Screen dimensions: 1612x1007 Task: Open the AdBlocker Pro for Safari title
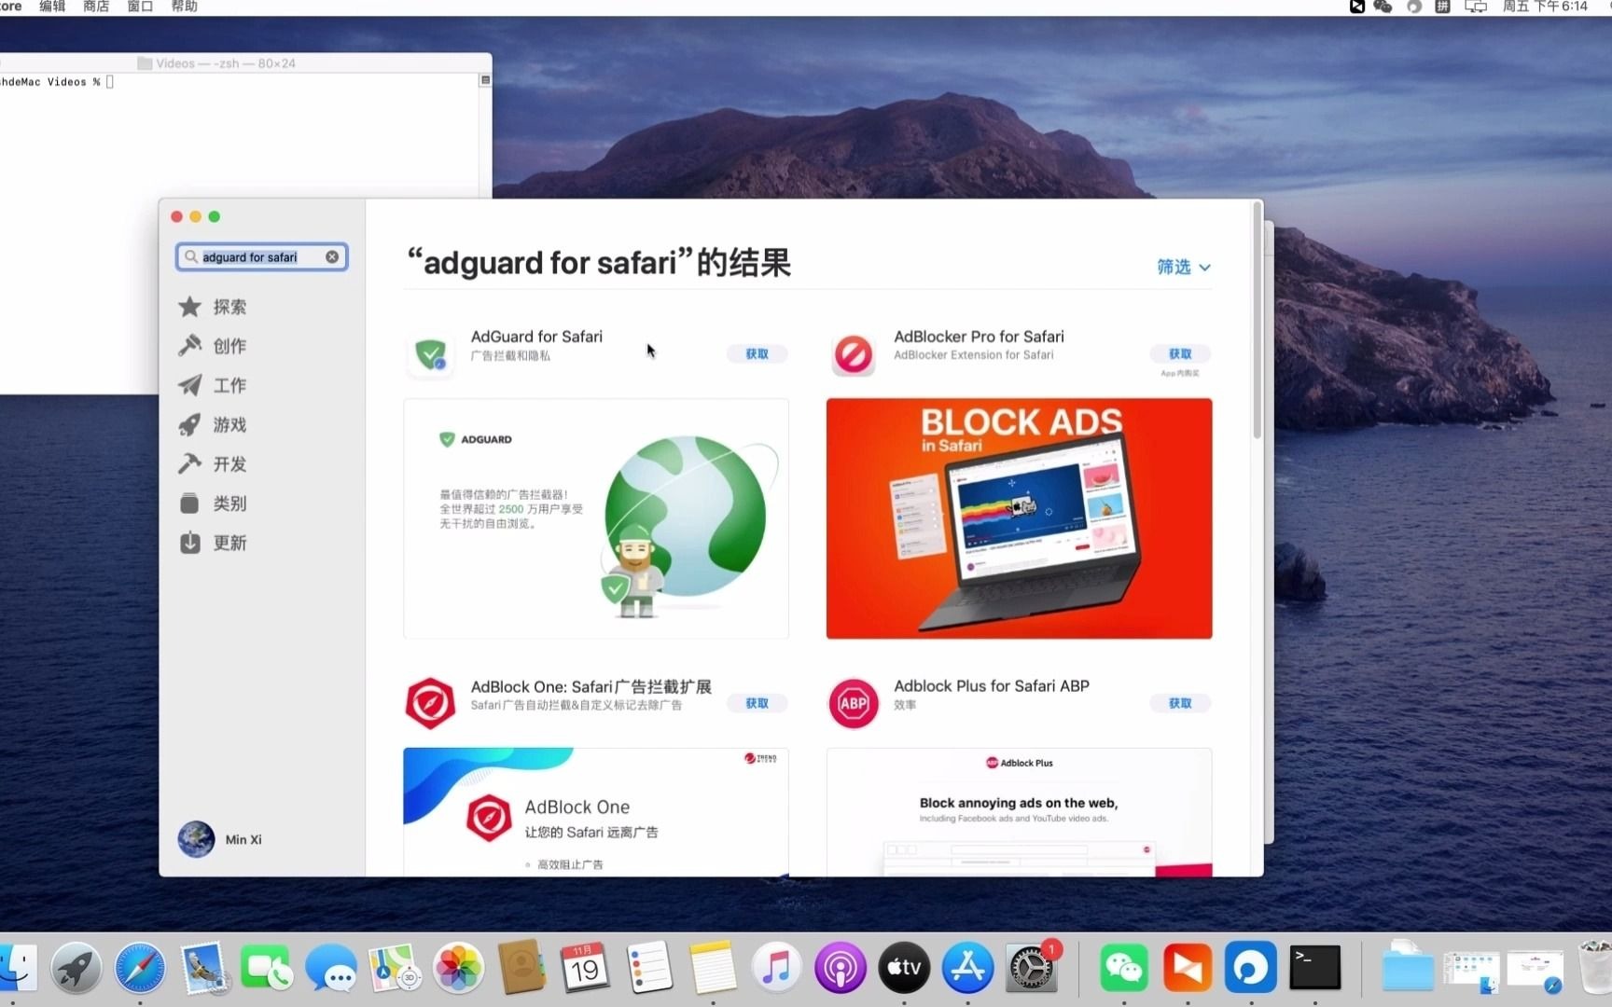click(979, 337)
